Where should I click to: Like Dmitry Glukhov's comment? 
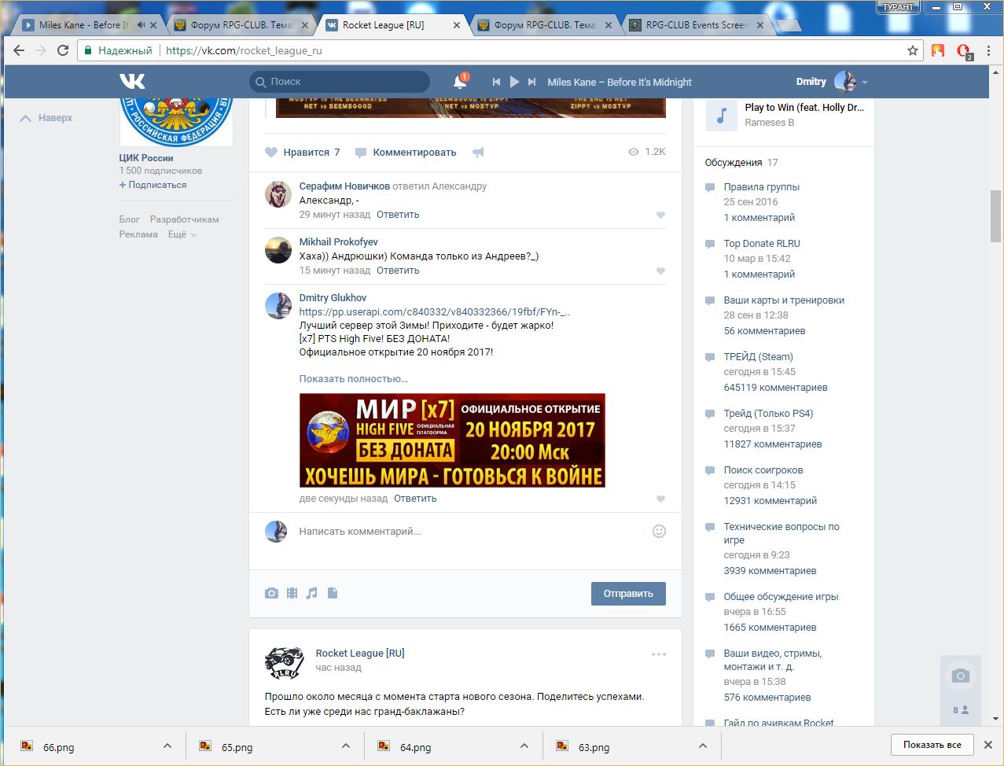[660, 499]
